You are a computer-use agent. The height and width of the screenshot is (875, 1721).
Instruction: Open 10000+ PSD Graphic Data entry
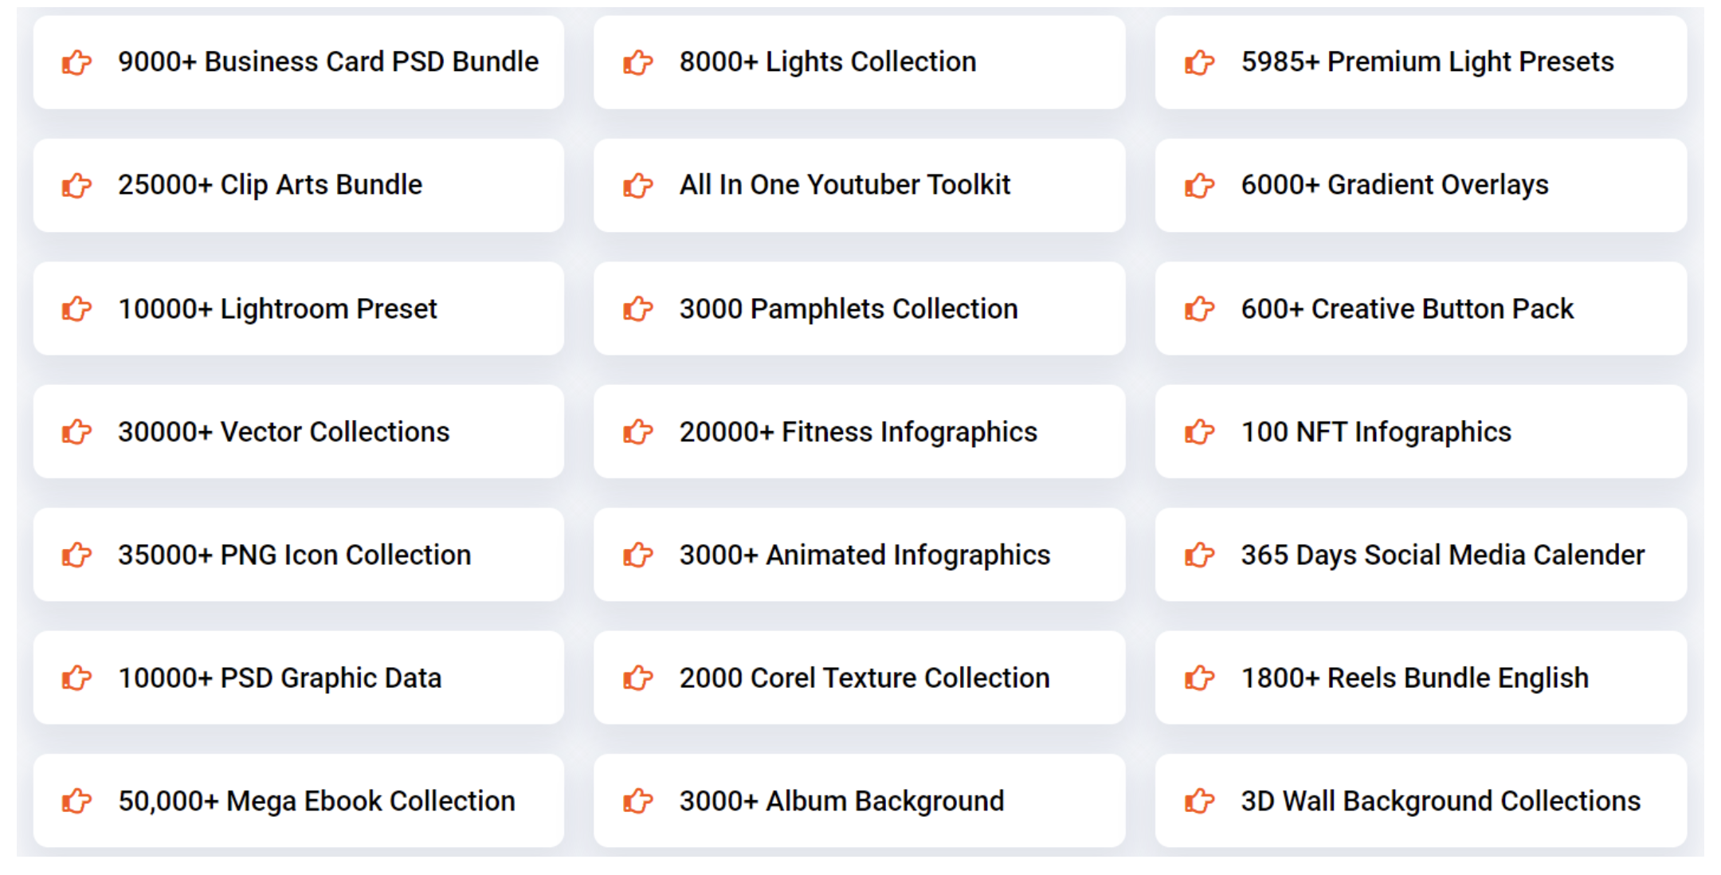tap(280, 678)
